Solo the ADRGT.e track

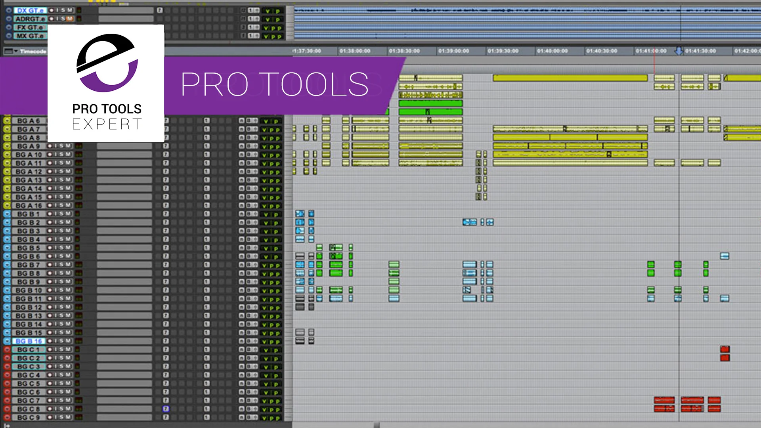pos(63,19)
